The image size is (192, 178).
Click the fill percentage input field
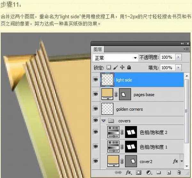166,68
